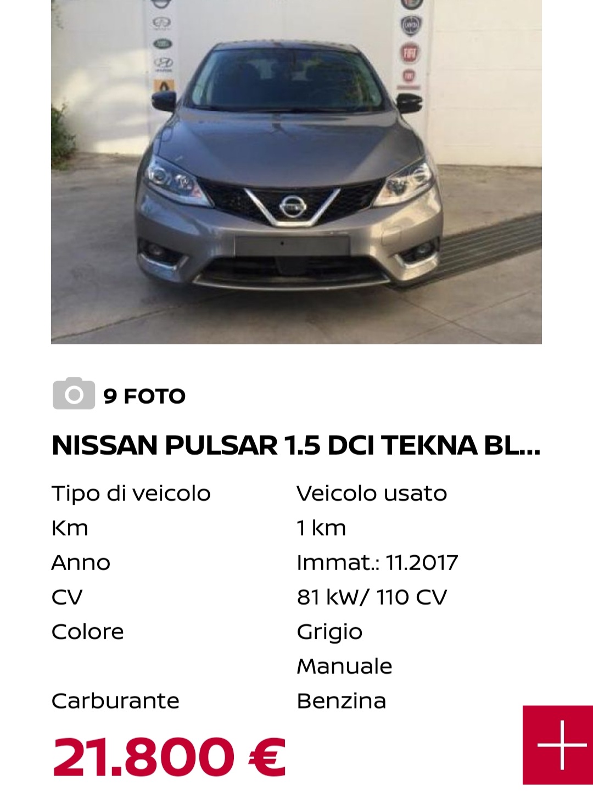Select the 1 km mileage value
The image size is (593, 798).
(321, 528)
